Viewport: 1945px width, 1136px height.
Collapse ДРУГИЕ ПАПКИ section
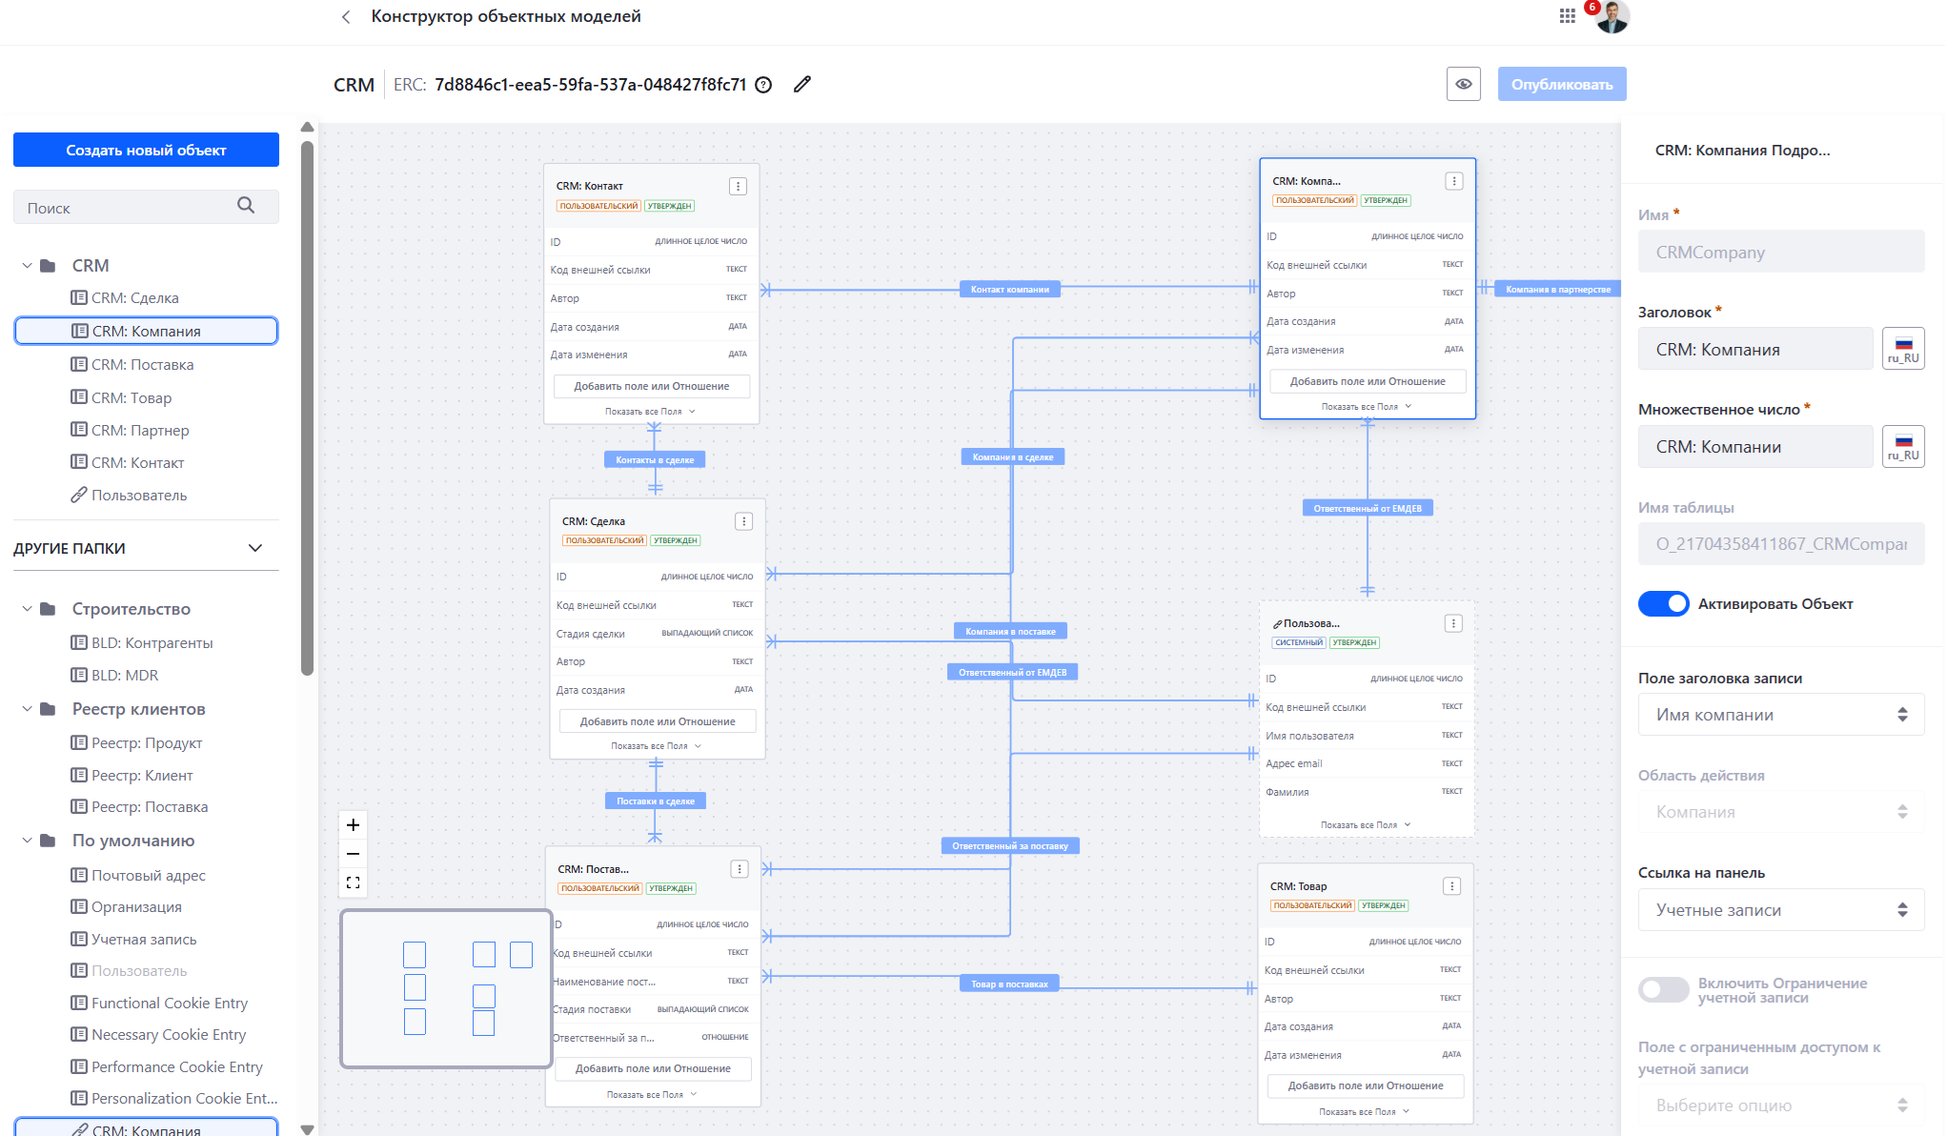[x=255, y=548]
